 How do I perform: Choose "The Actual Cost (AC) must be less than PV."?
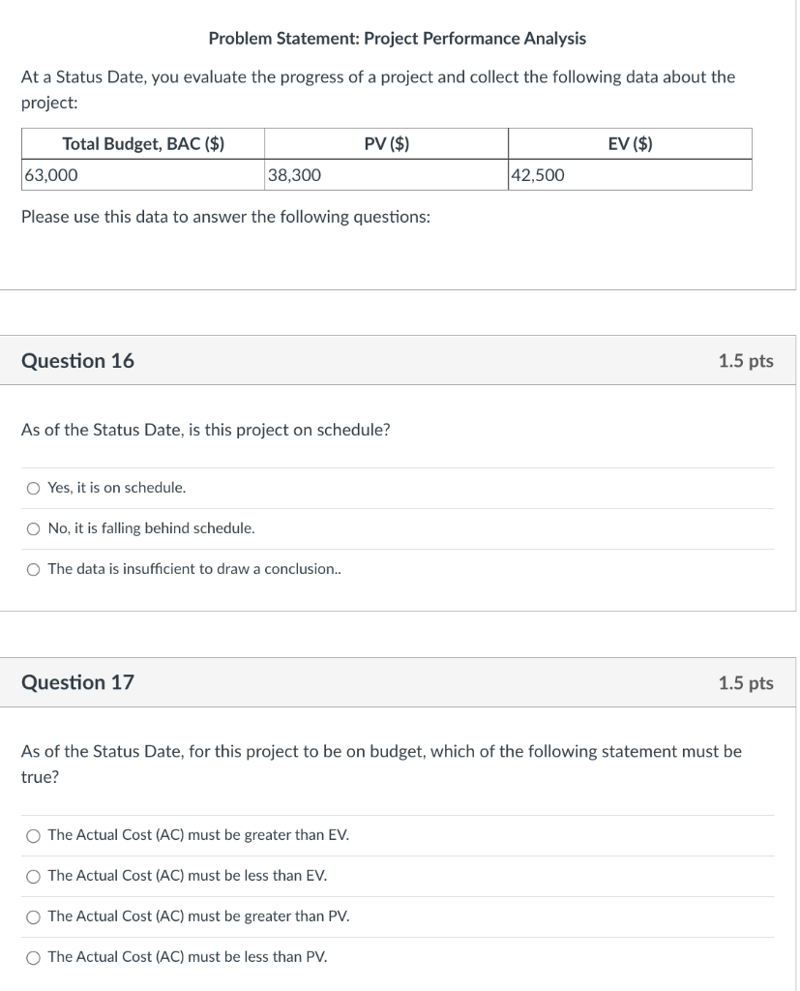point(32,957)
